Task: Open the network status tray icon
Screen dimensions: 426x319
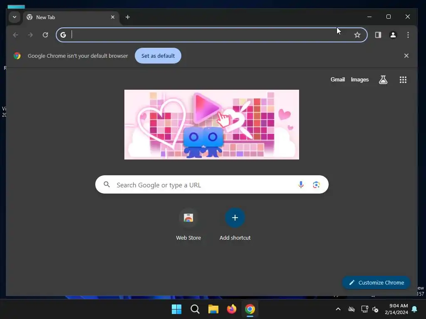Action: (x=364, y=309)
